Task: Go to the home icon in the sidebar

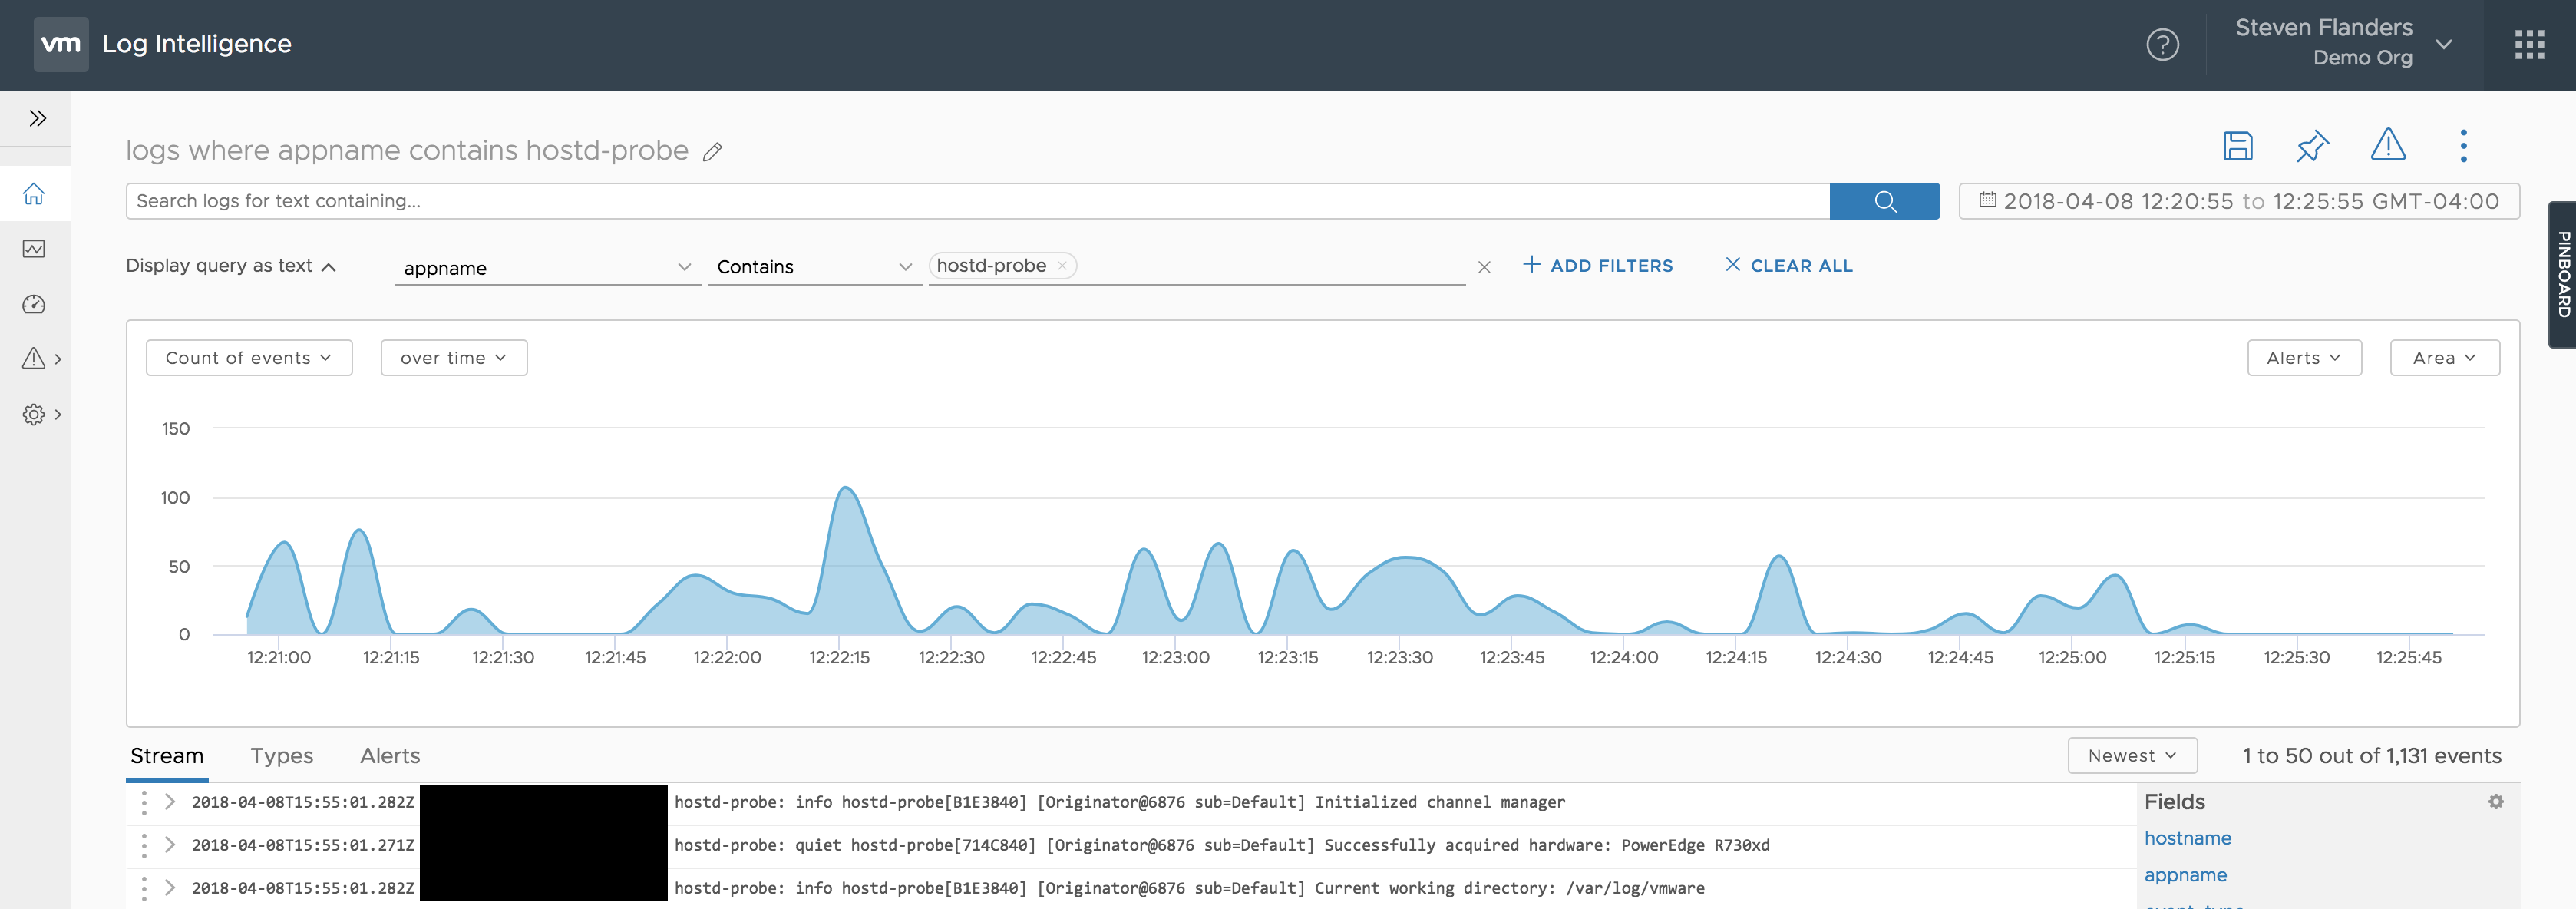Action: [34, 194]
